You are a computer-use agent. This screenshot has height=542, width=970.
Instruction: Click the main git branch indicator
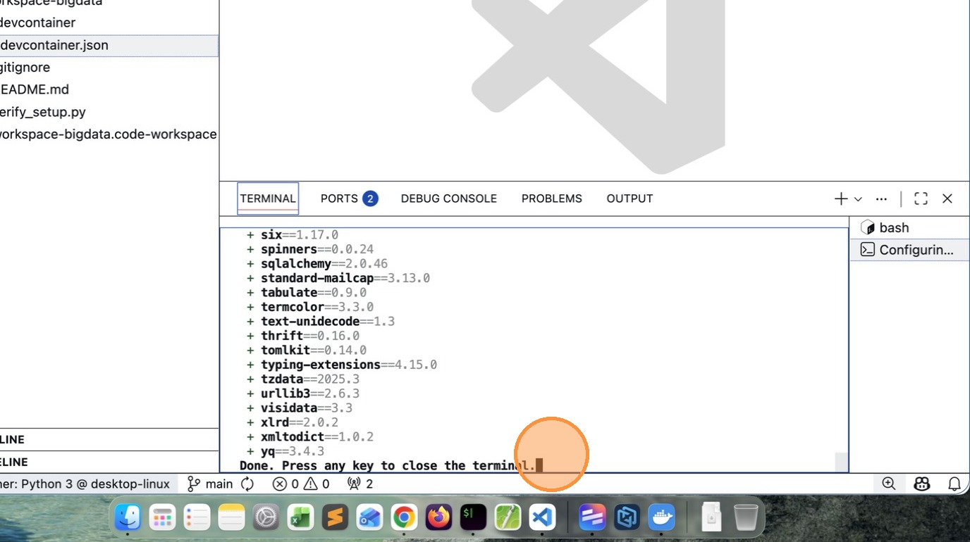tap(210, 484)
